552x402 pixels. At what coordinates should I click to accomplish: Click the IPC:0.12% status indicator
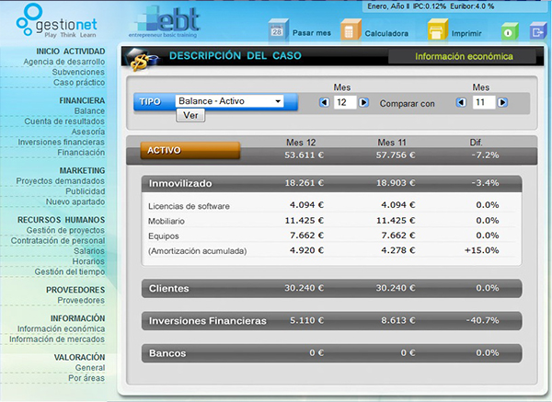(430, 6)
